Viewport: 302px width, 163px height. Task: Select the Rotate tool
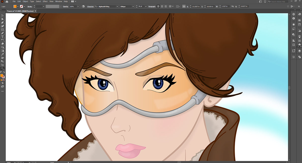(3, 40)
